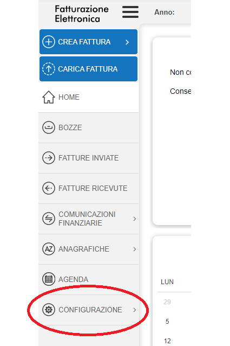230x346 pixels.
Task: Expand Comunicazioni Finanziarie submenu arrow
Action: pyautogui.click(x=135, y=219)
